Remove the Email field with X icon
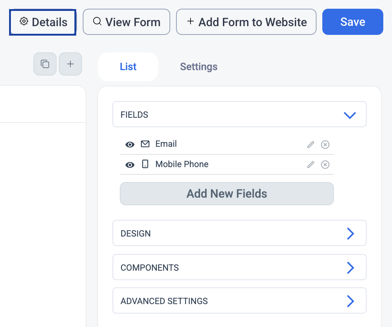The image size is (392, 327). (325, 145)
